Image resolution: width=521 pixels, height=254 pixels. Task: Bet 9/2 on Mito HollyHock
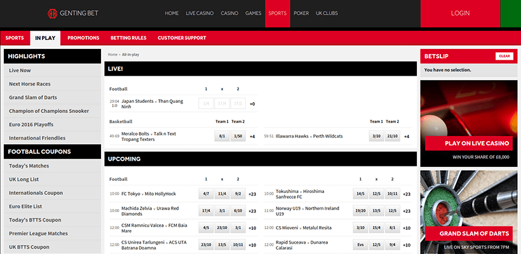point(238,194)
